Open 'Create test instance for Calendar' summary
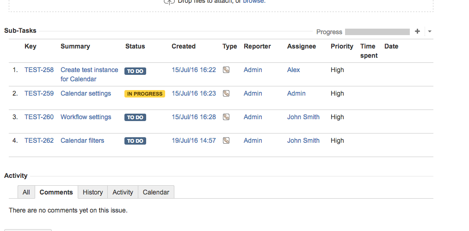Image resolution: width=469 pixels, height=231 pixels. [x=89, y=74]
